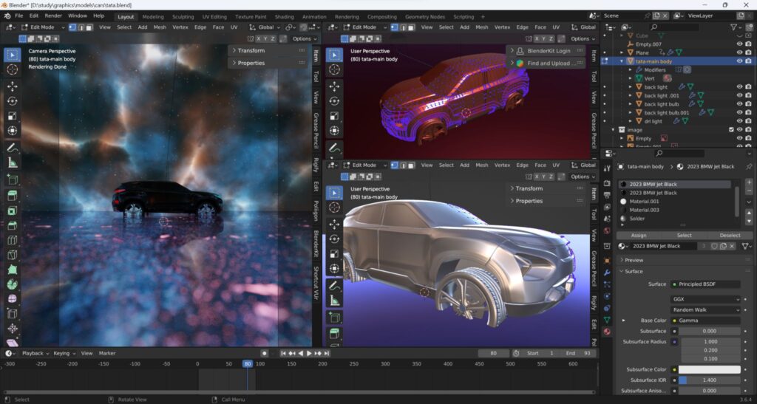Open Global transform orientation dropdown in left viewport
Screen dimensions: 757x404
265,27
